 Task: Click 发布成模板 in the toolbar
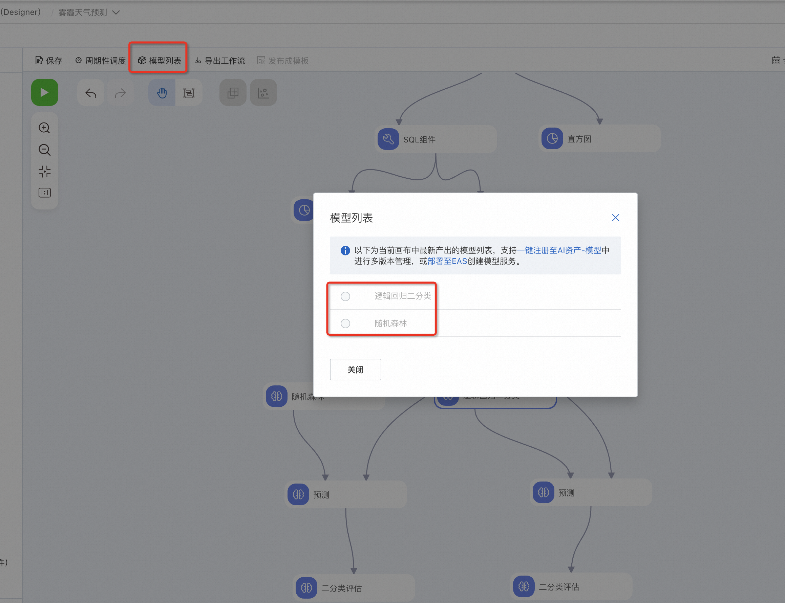point(283,61)
